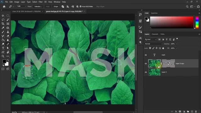Select the Magic Wand tool
The width and height of the screenshot is (201, 113).
point(8,19)
